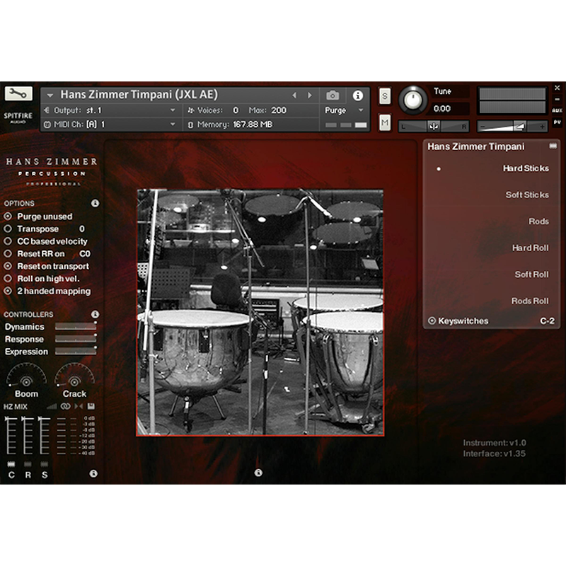566x566 pixels.
Task: Minimize the instrument with the dash button
Action: [x=557, y=99]
